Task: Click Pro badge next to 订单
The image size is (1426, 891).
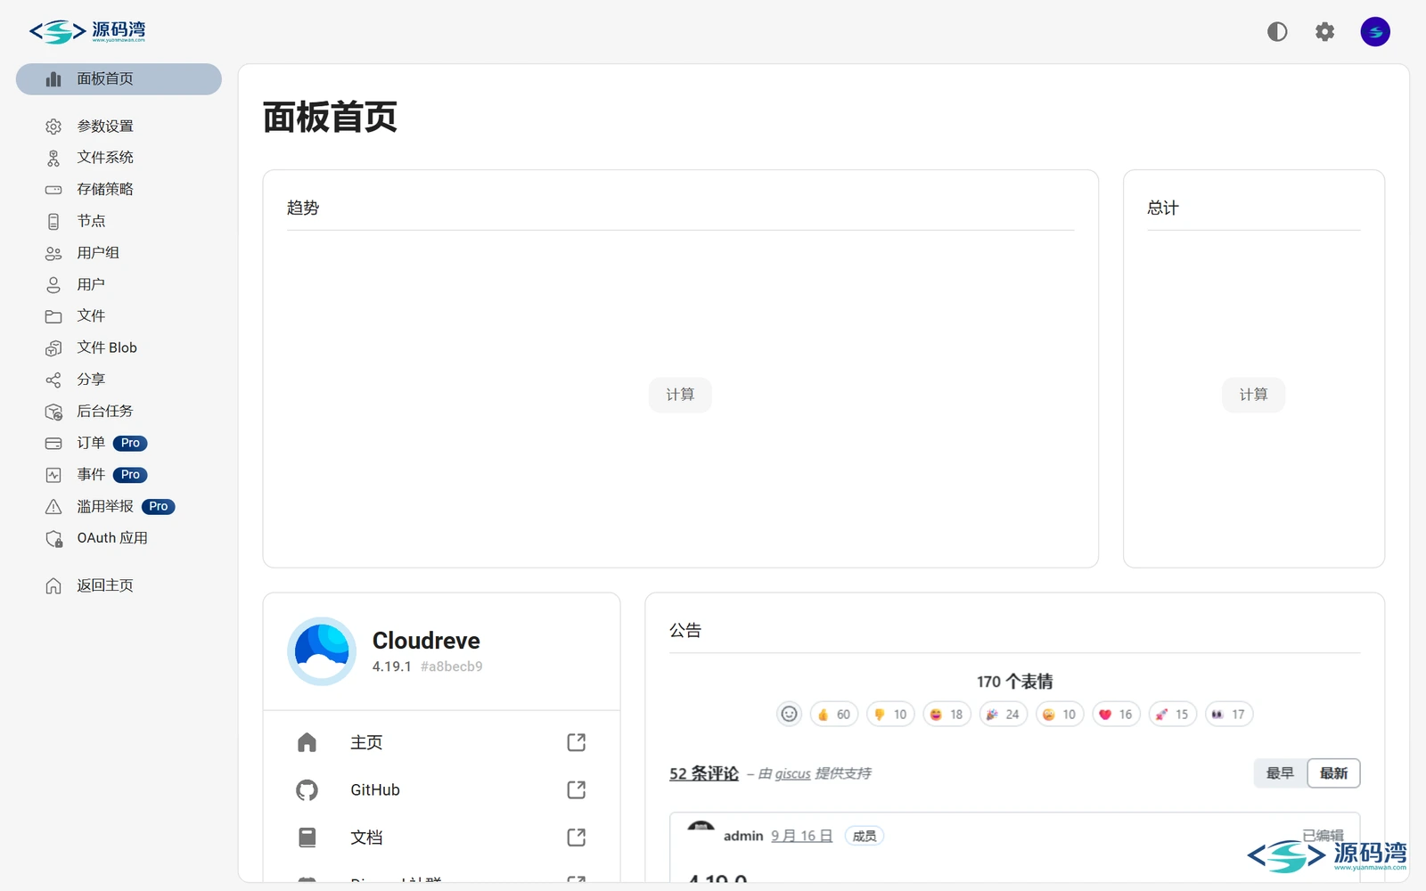Action: [x=130, y=443]
